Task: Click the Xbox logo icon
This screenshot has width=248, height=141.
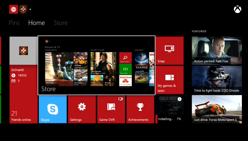Action: coord(238,9)
